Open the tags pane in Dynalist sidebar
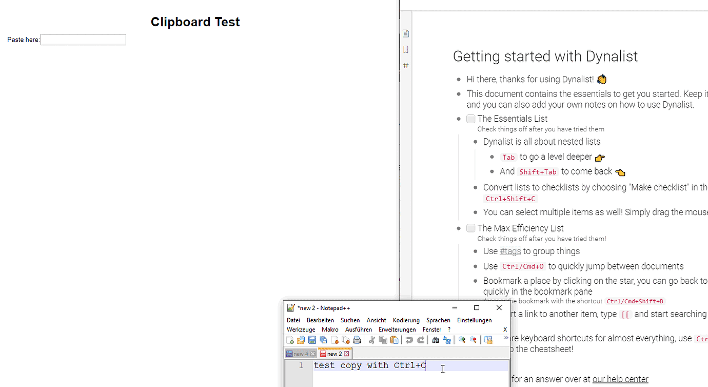Screen dimensions: 708x387 [405, 65]
